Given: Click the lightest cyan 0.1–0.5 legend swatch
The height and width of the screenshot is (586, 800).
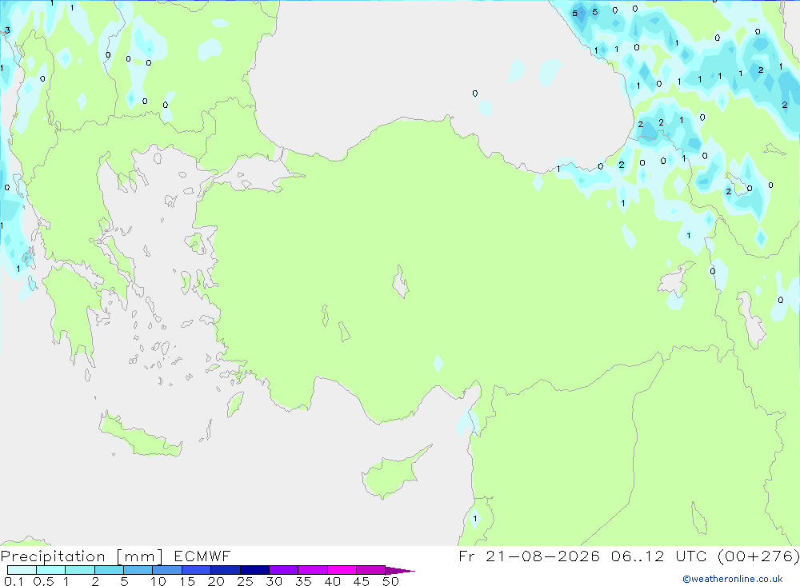Looking at the screenshot, I should tap(22, 570).
